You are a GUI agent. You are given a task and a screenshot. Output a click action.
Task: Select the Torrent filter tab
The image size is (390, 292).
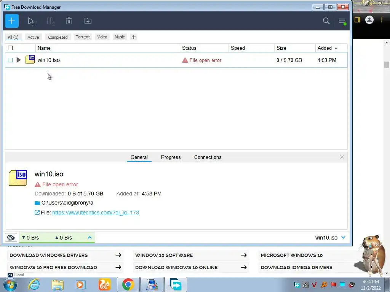click(83, 37)
